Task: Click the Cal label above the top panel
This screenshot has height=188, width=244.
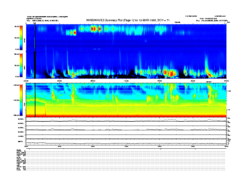Action: coord(35,23)
